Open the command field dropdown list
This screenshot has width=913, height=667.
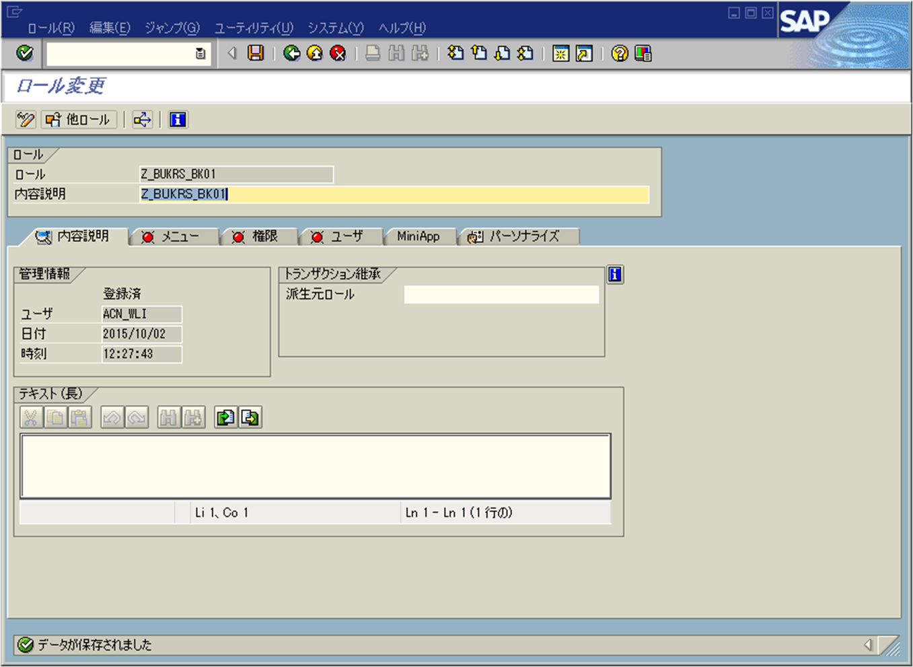click(200, 55)
